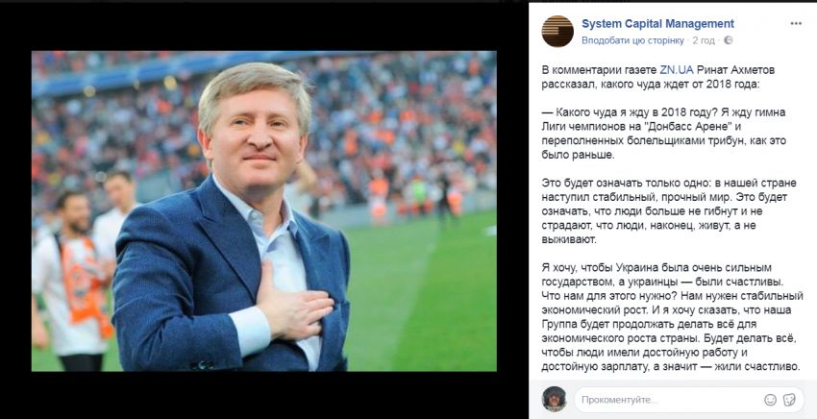Click the paragraph starting "Какого чуда я жду"
The width and height of the screenshot is (817, 419).
663,134
